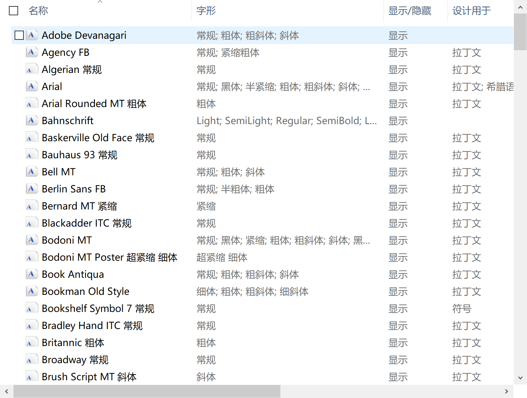Click the Bernard MT font icon
Screen dimensions: 527x398
pyautogui.click(x=32, y=206)
